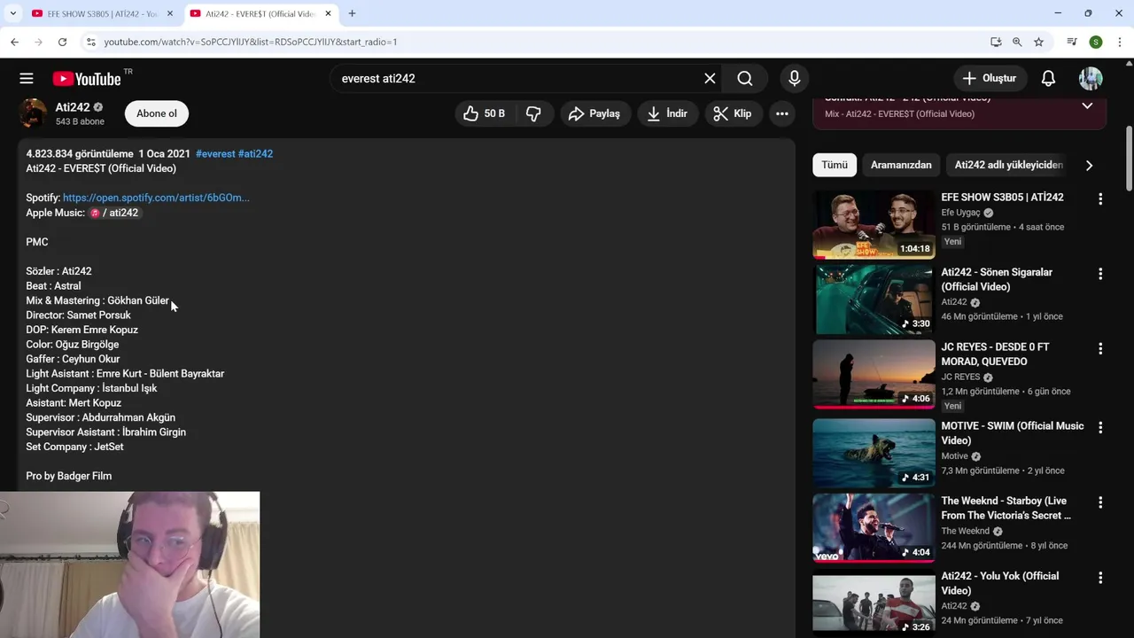Image resolution: width=1134 pixels, height=638 pixels.
Task: Open options for Sönen Sigaralar video
Action: pos(1100,275)
